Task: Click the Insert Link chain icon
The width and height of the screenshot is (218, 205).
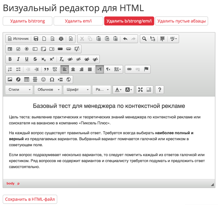Action: (129, 69)
